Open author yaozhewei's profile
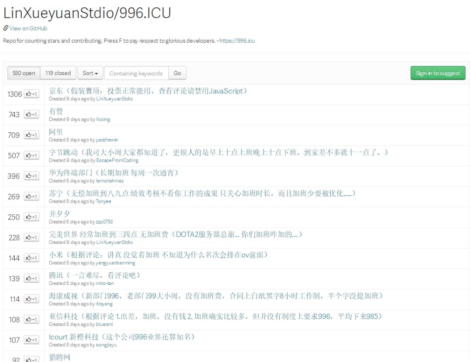This screenshot has width=470, height=362. point(107,140)
